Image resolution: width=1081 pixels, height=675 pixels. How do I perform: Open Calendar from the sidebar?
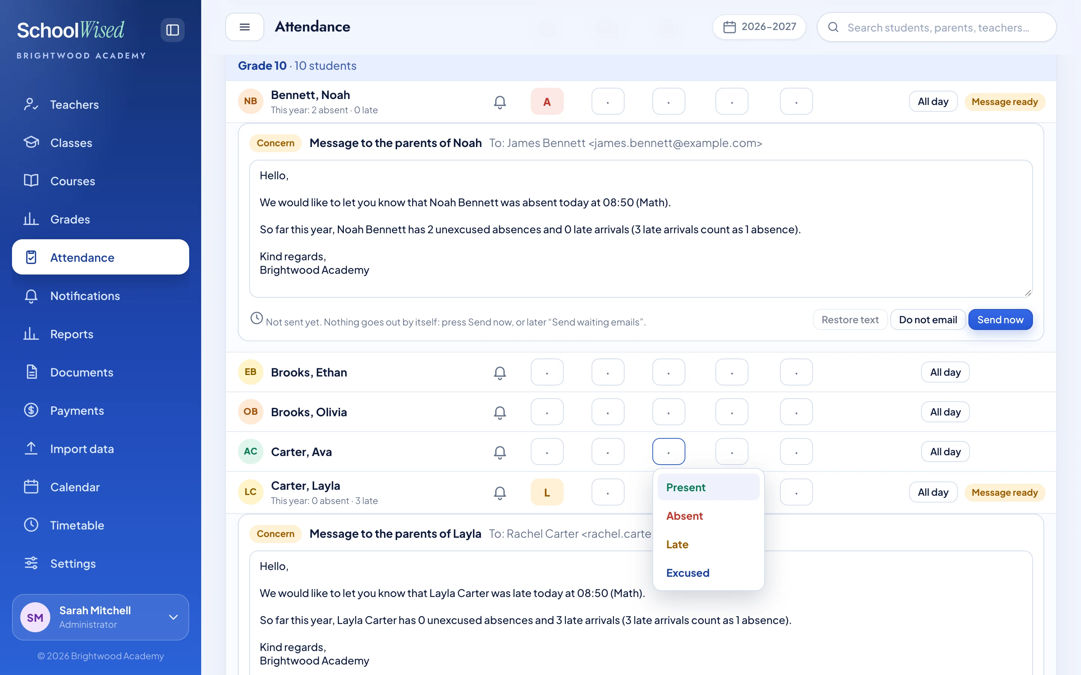click(101, 487)
